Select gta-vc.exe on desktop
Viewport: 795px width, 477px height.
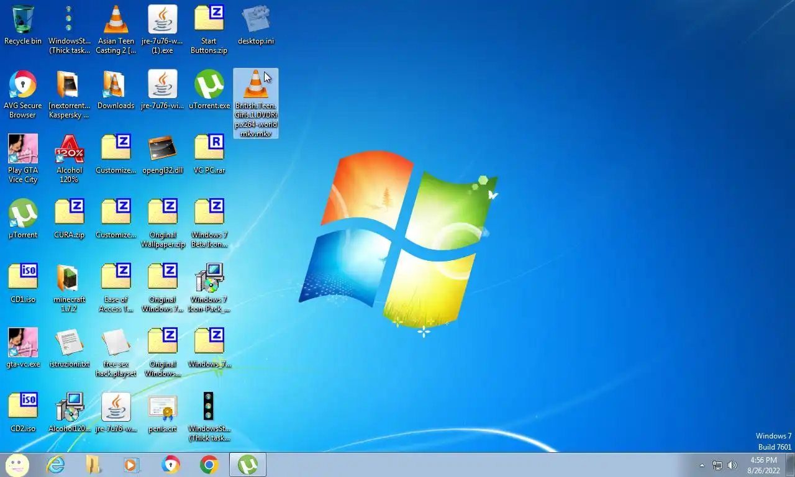(x=23, y=348)
